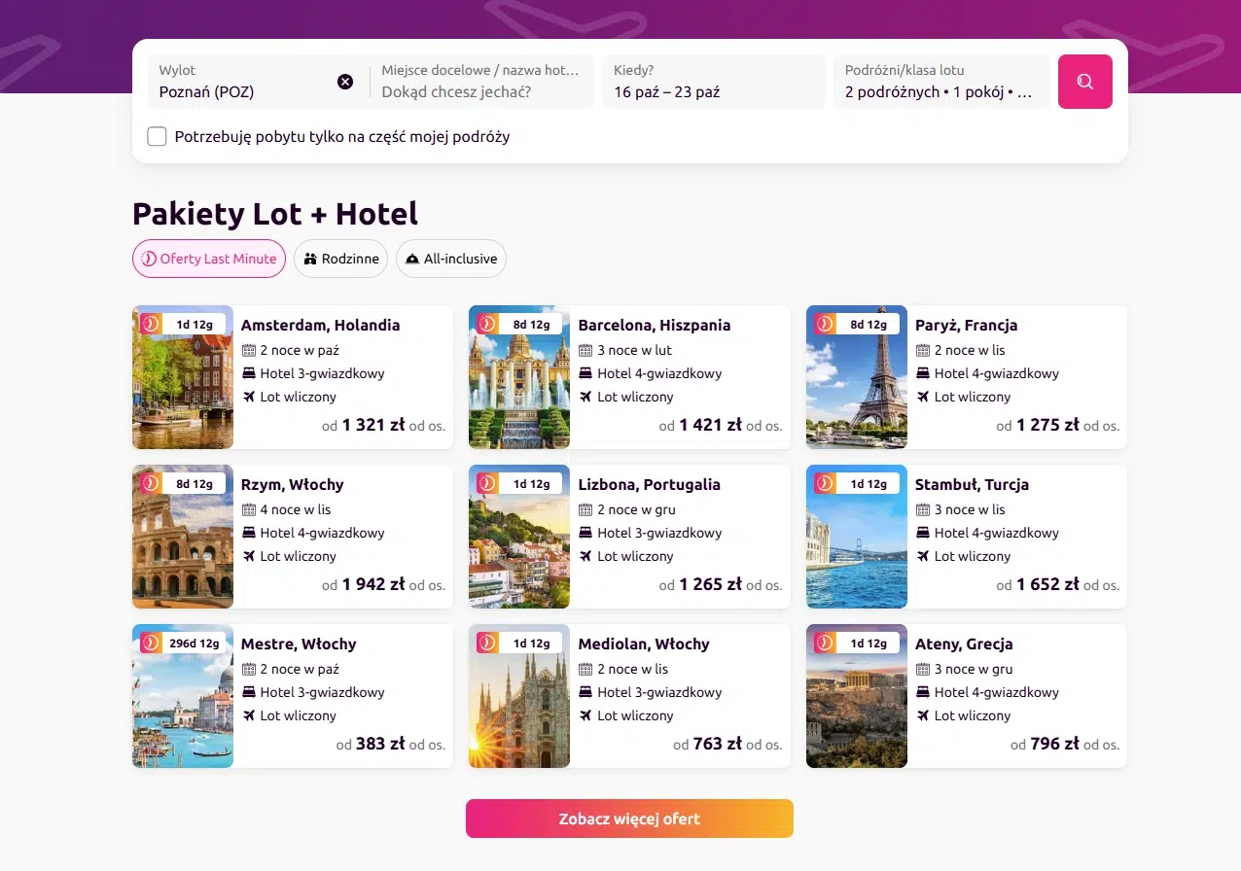Click the Lizbona, Portugalia title
Screen dimensions: 1241x871
point(650,484)
